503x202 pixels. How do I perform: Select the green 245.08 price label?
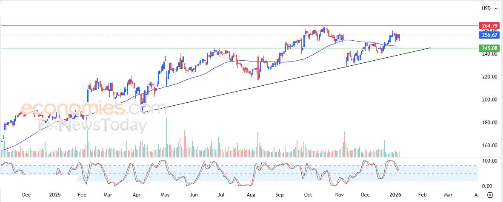coord(487,48)
